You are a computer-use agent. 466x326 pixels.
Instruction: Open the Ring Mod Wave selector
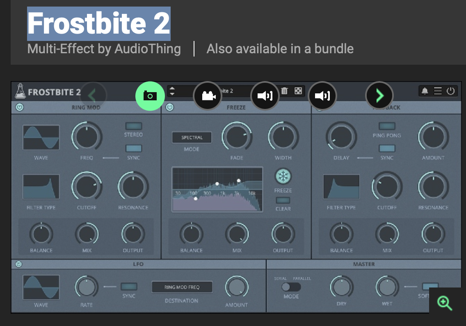[x=41, y=137]
